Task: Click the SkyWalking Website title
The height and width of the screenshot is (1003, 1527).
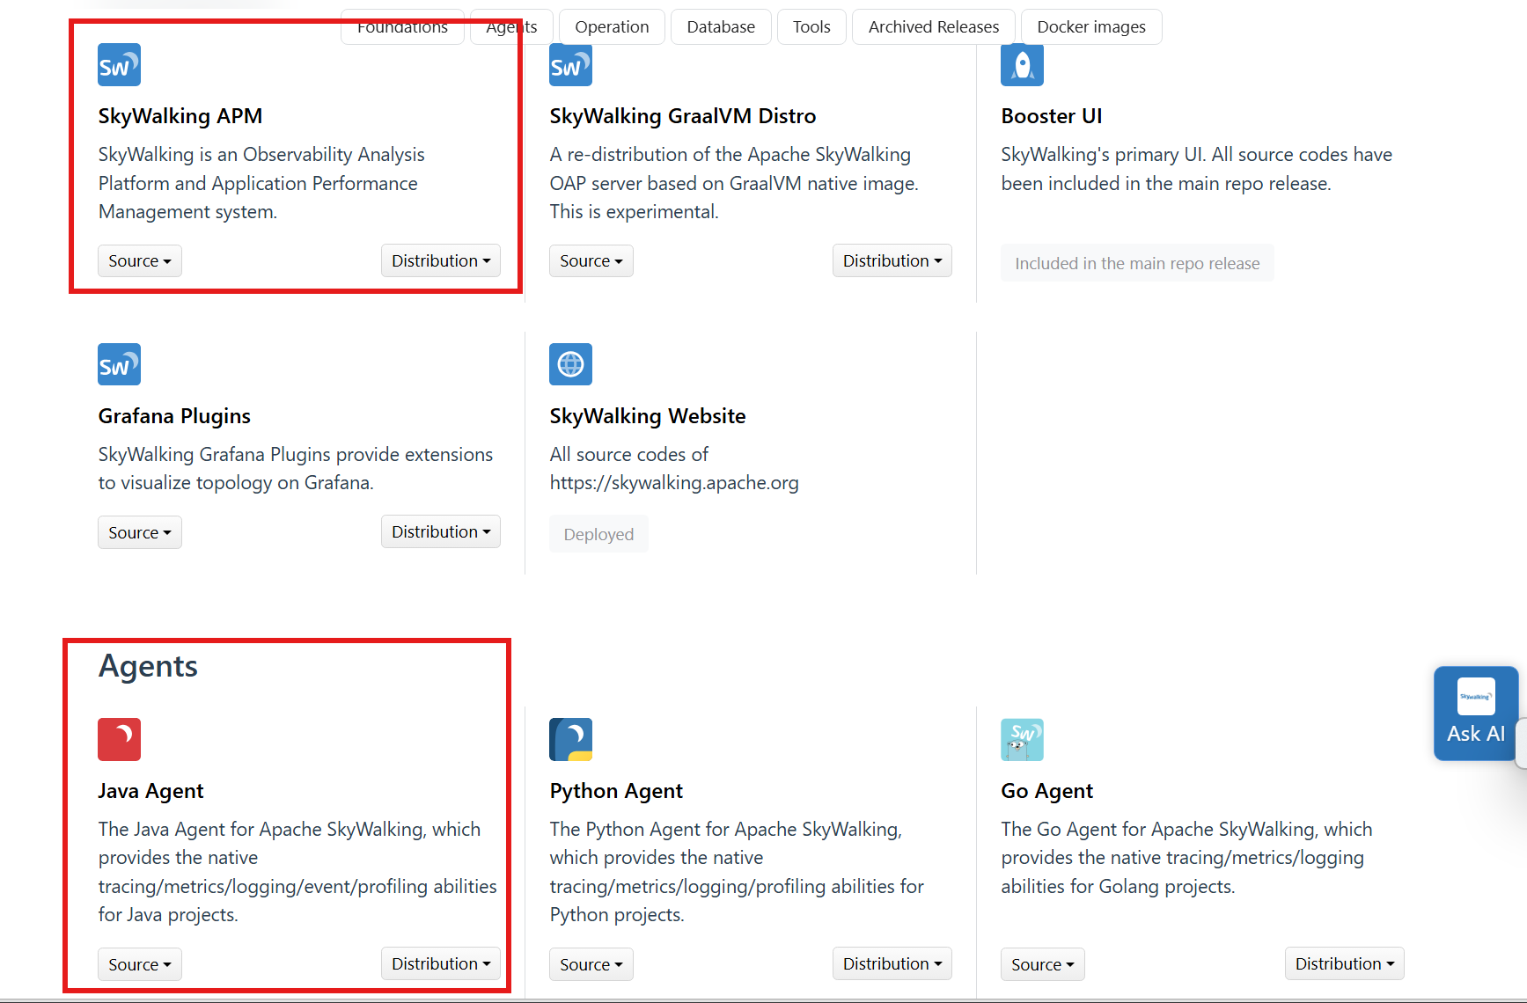Action: tap(648, 416)
